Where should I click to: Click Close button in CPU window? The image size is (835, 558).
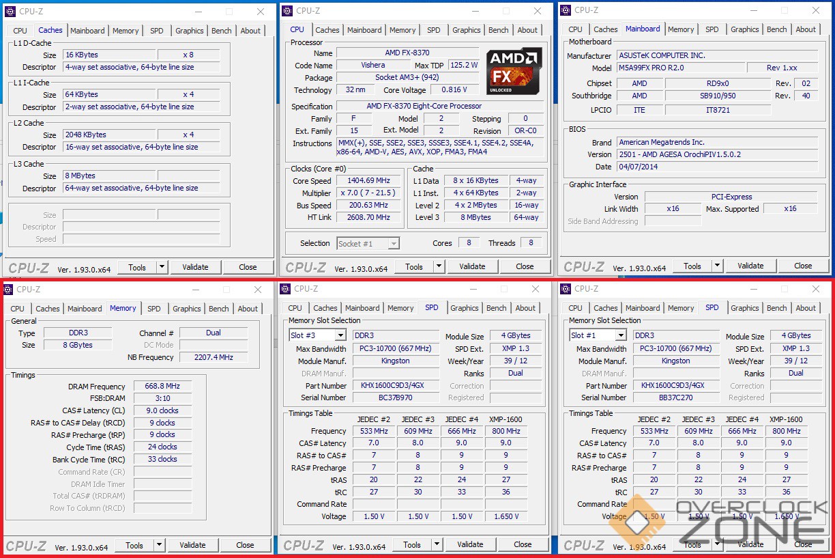(x=525, y=266)
